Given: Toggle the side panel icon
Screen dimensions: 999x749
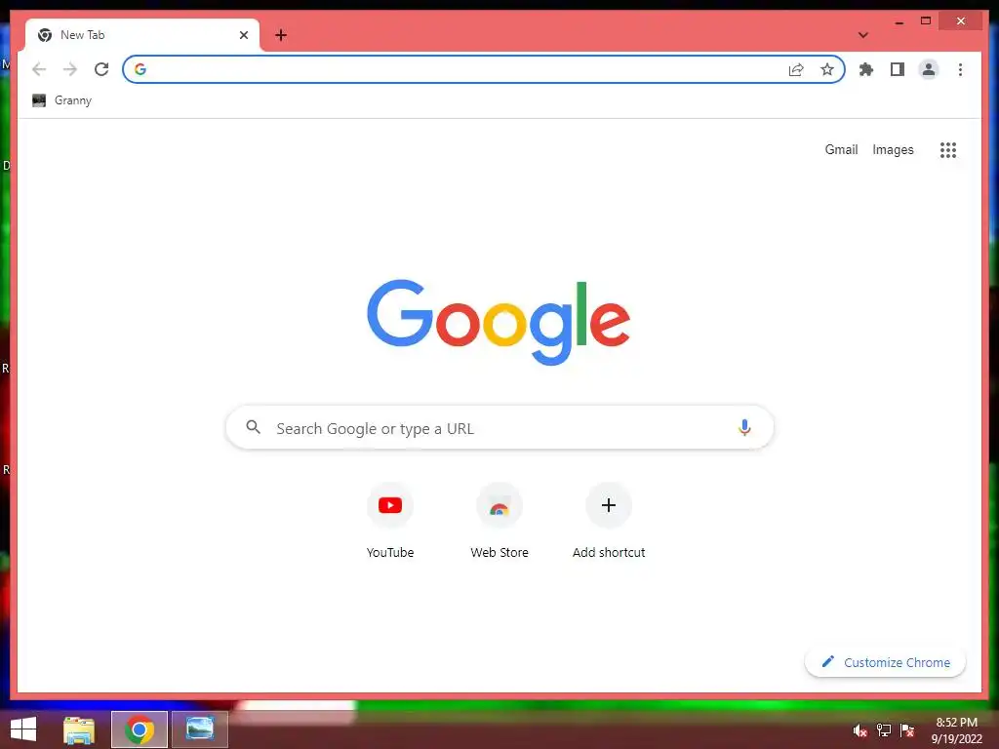Looking at the screenshot, I should coord(898,69).
